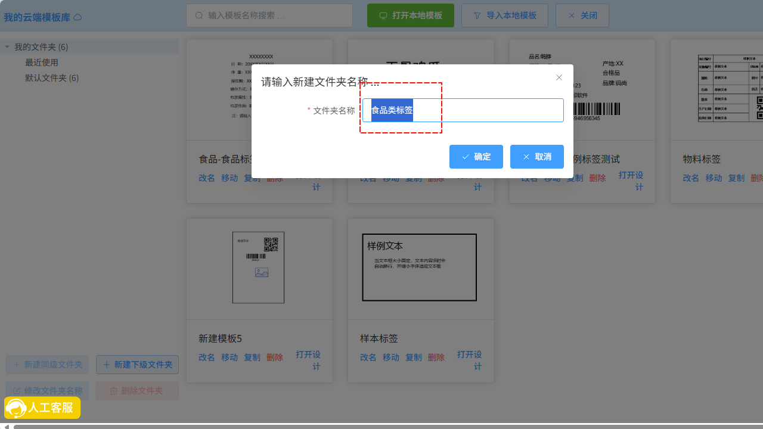Screen dimensions: 763x429
Task: Click 改名 under 样本标签
Action: coord(368,357)
